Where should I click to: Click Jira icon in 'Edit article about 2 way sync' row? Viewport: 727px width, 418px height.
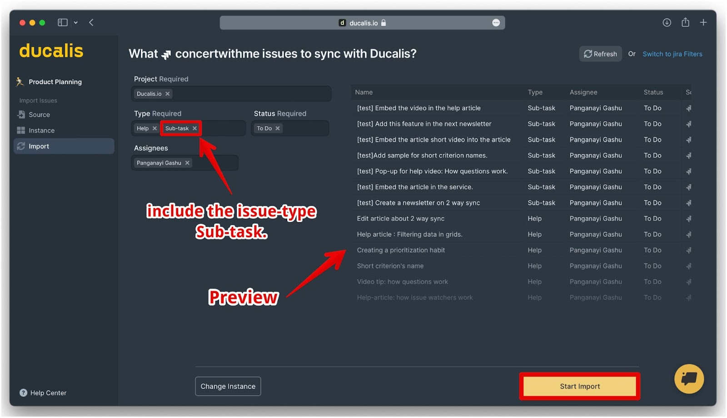(x=689, y=219)
